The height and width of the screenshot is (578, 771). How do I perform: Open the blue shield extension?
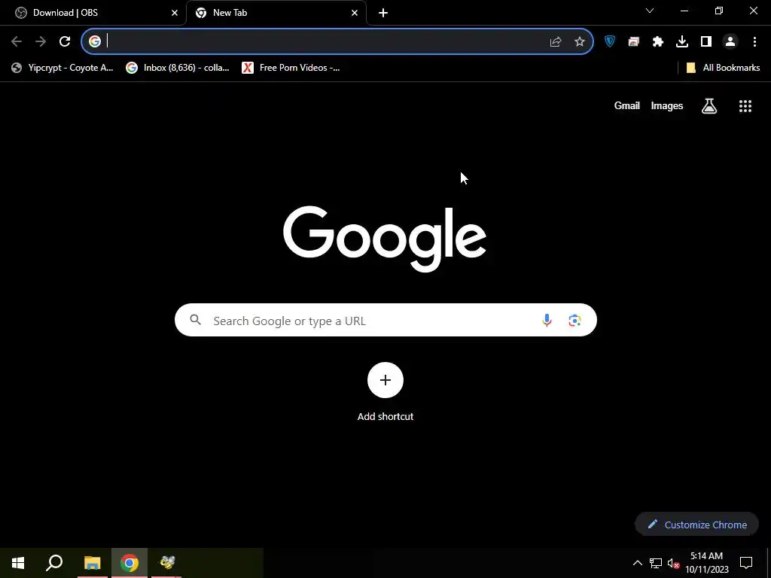(x=610, y=42)
